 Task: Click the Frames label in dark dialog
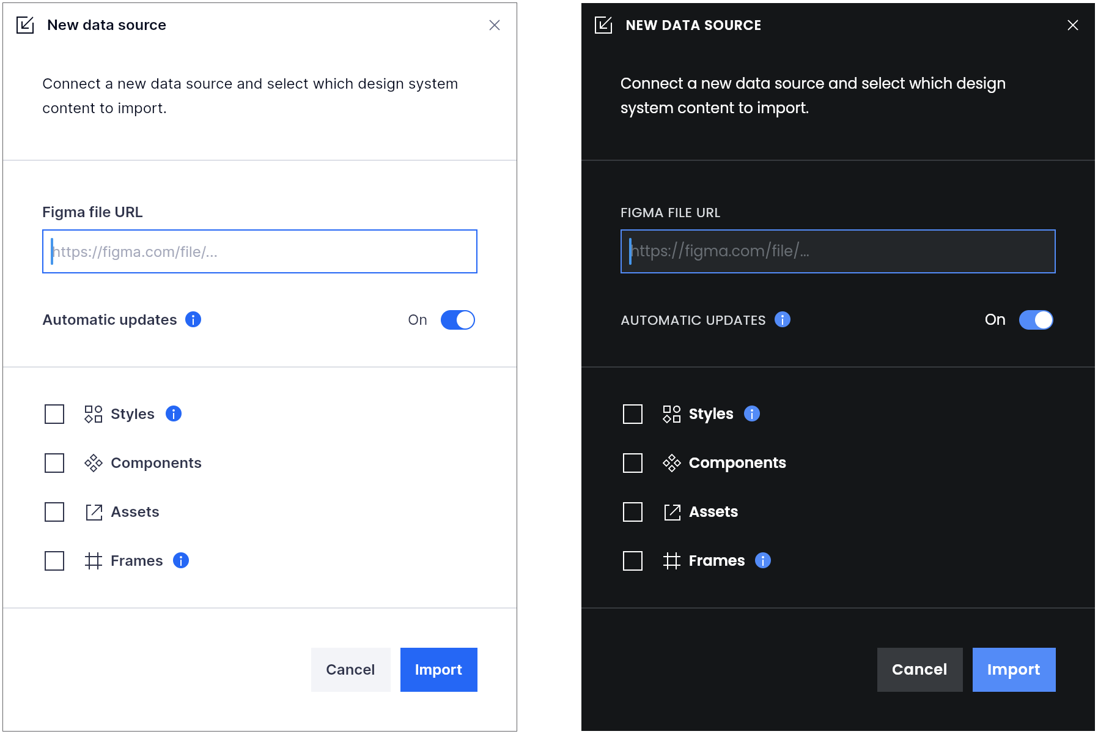pyautogui.click(x=717, y=561)
